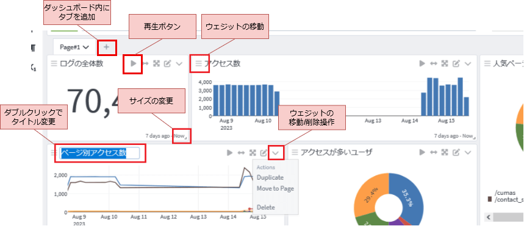
Task: Click the width toggle arrows on ログの全体数 widget
Action: 145,63
